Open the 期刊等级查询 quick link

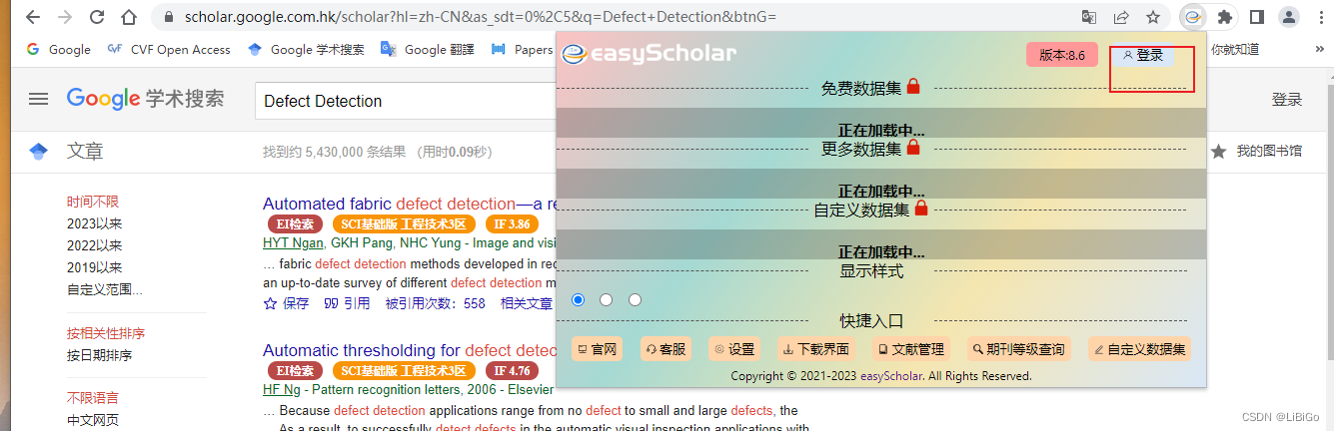1019,349
